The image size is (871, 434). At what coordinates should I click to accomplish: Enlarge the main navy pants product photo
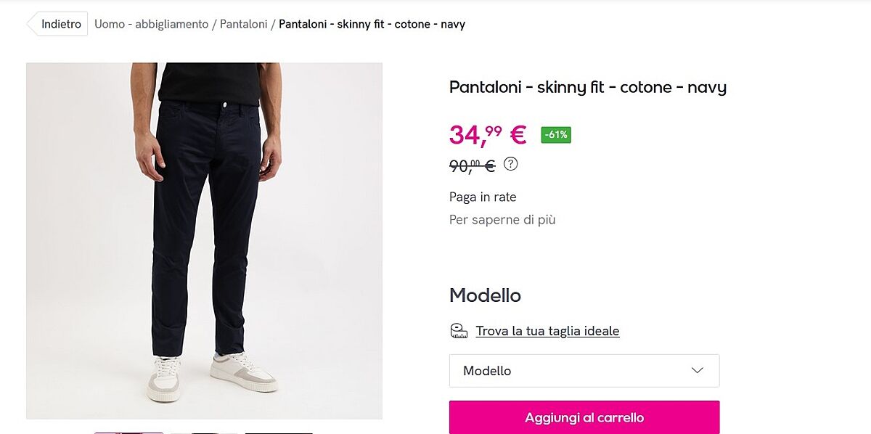click(x=204, y=241)
